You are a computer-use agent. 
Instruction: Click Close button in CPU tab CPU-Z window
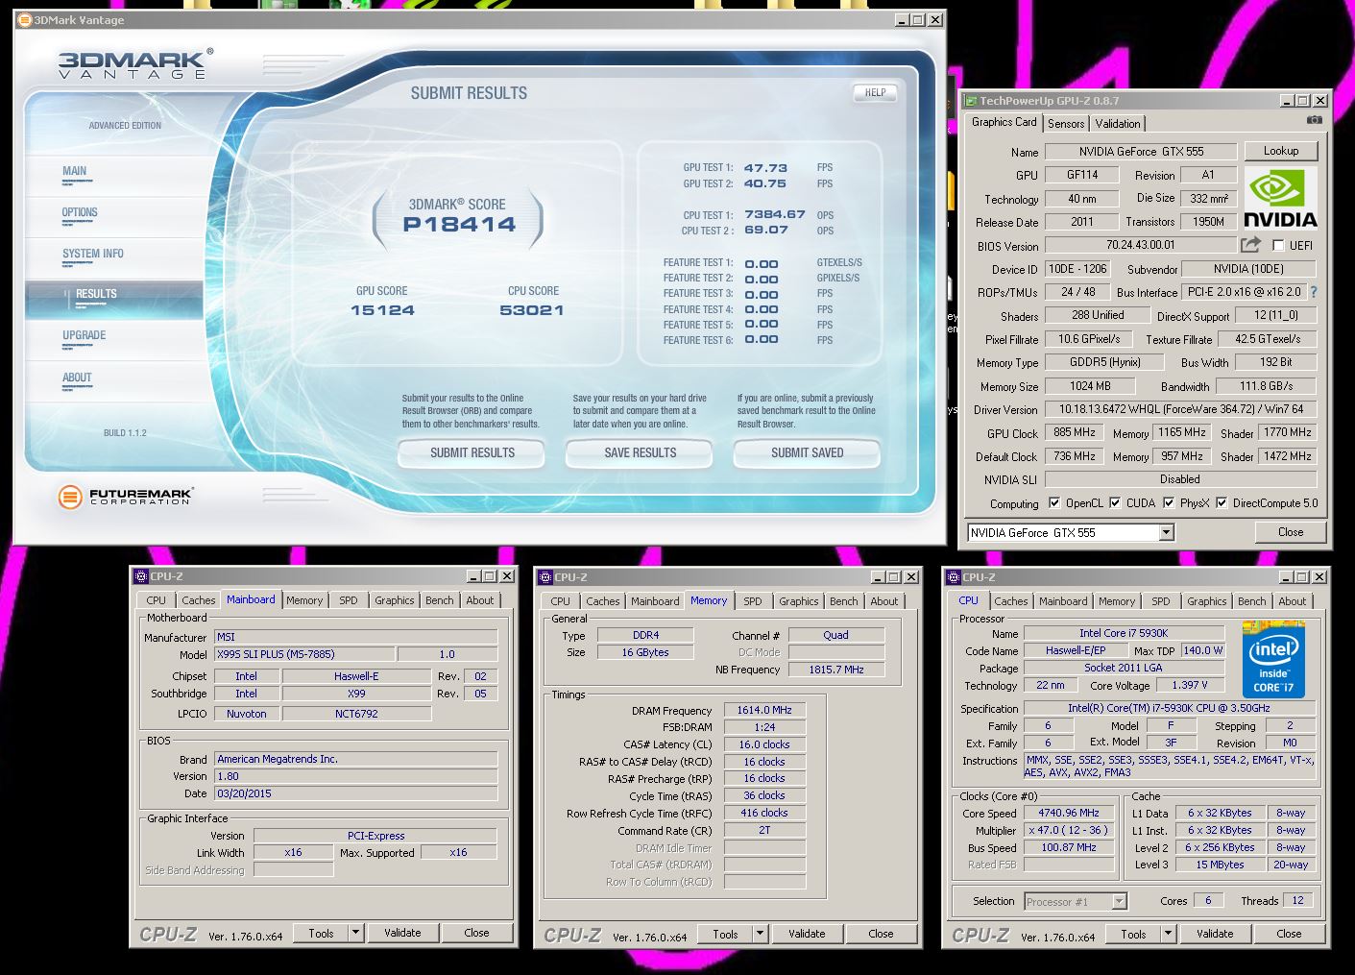point(1289,933)
